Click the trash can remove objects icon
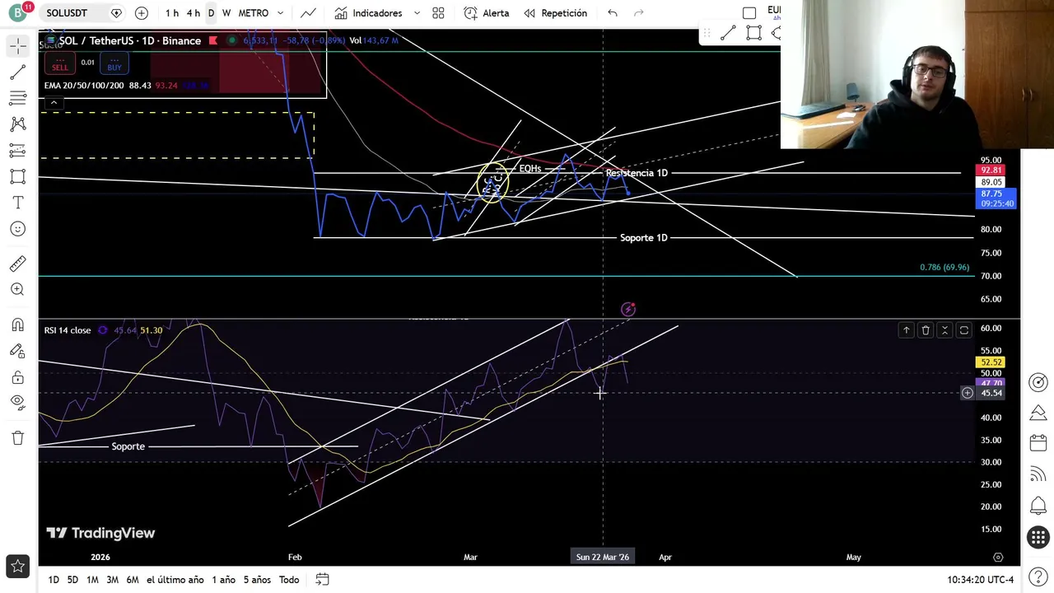 pos(17,437)
